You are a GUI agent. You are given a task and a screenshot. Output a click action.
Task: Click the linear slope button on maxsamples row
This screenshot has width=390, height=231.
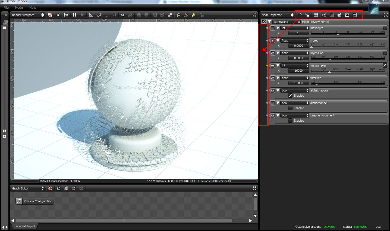(x=385, y=65)
